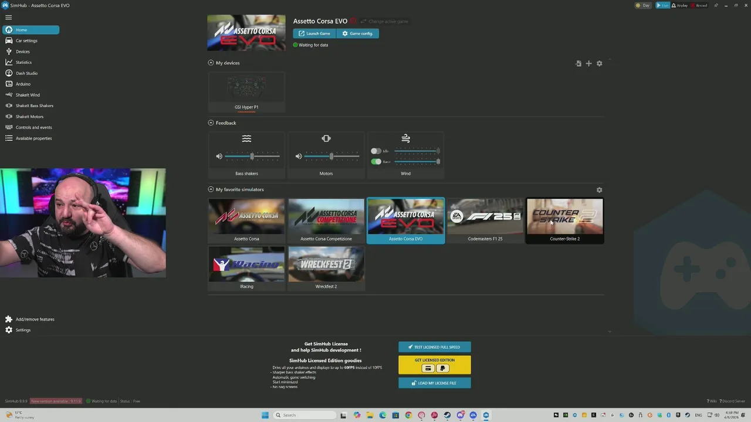Open Dash Studio
751x422 pixels.
pyautogui.click(x=26, y=73)
